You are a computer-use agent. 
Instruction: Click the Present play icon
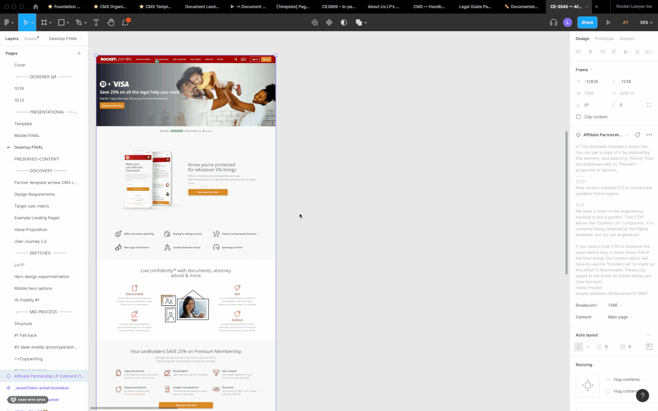[x=608, y=22]
